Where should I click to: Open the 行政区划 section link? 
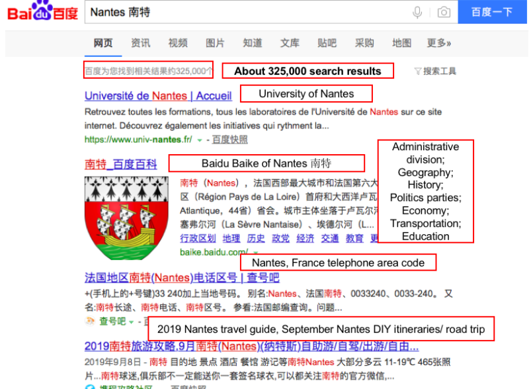198,238
